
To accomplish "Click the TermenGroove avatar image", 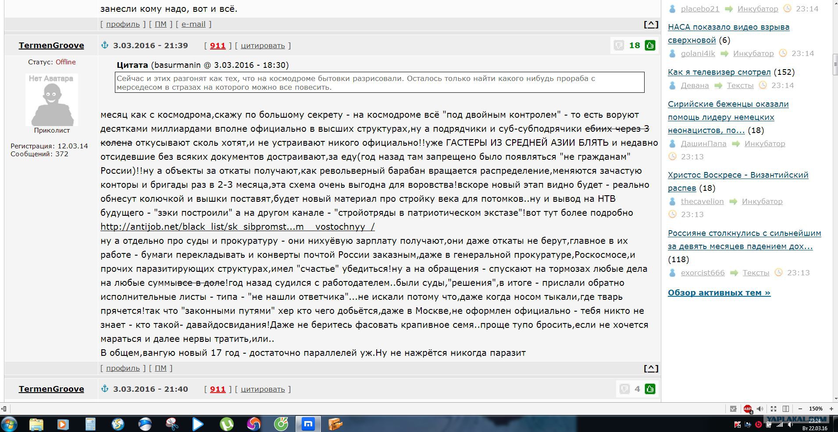I will [x=52, y=100].
